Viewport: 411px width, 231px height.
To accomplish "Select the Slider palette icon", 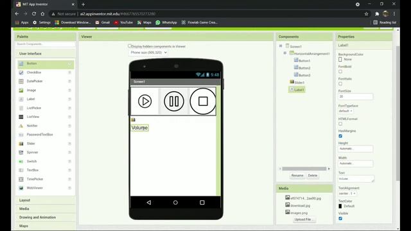I will pyautogui.click(x=21, y=144).
